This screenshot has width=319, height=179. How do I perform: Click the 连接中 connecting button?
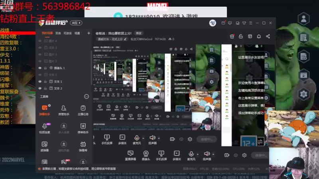pos(260,155)
